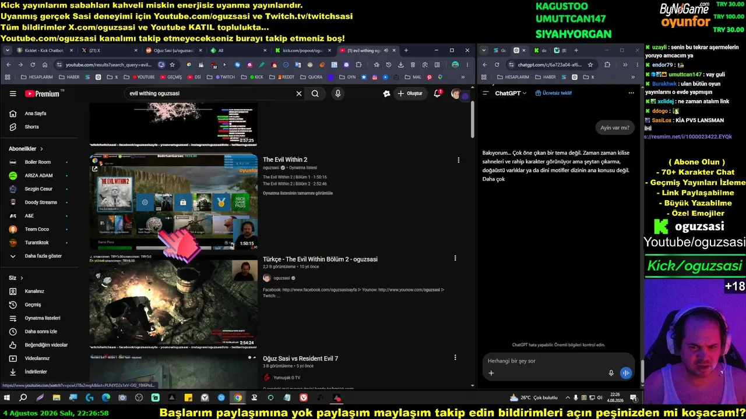This screenshot has width=746, height=419.
Task: Open Oynatma listeleri in sidebar
Action: coord(43,318)
